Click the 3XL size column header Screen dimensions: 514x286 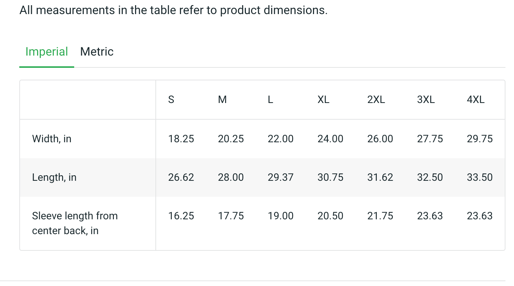point(426,100)
